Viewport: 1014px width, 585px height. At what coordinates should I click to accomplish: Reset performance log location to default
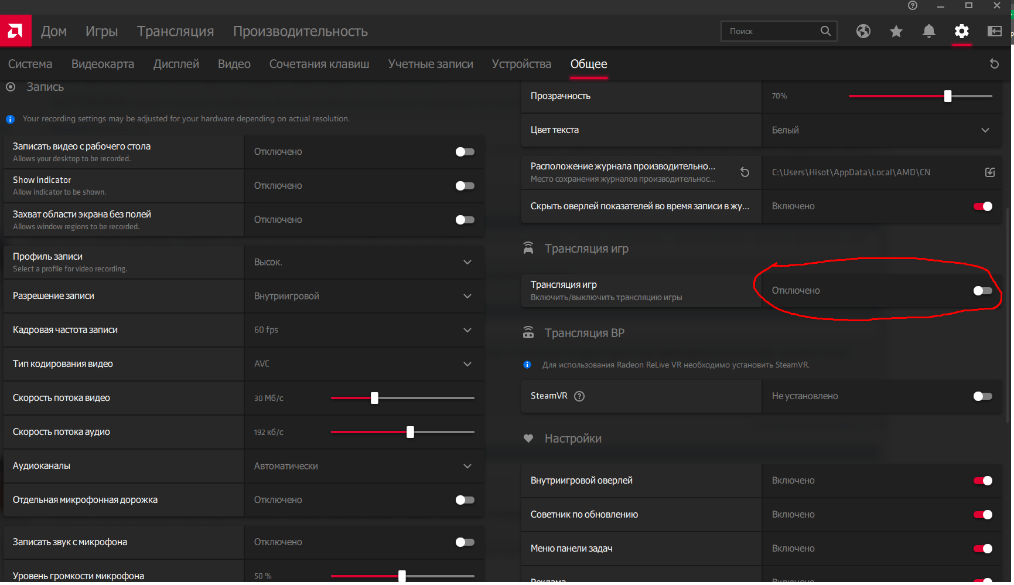pyautogui.click(x=745, y=172)
